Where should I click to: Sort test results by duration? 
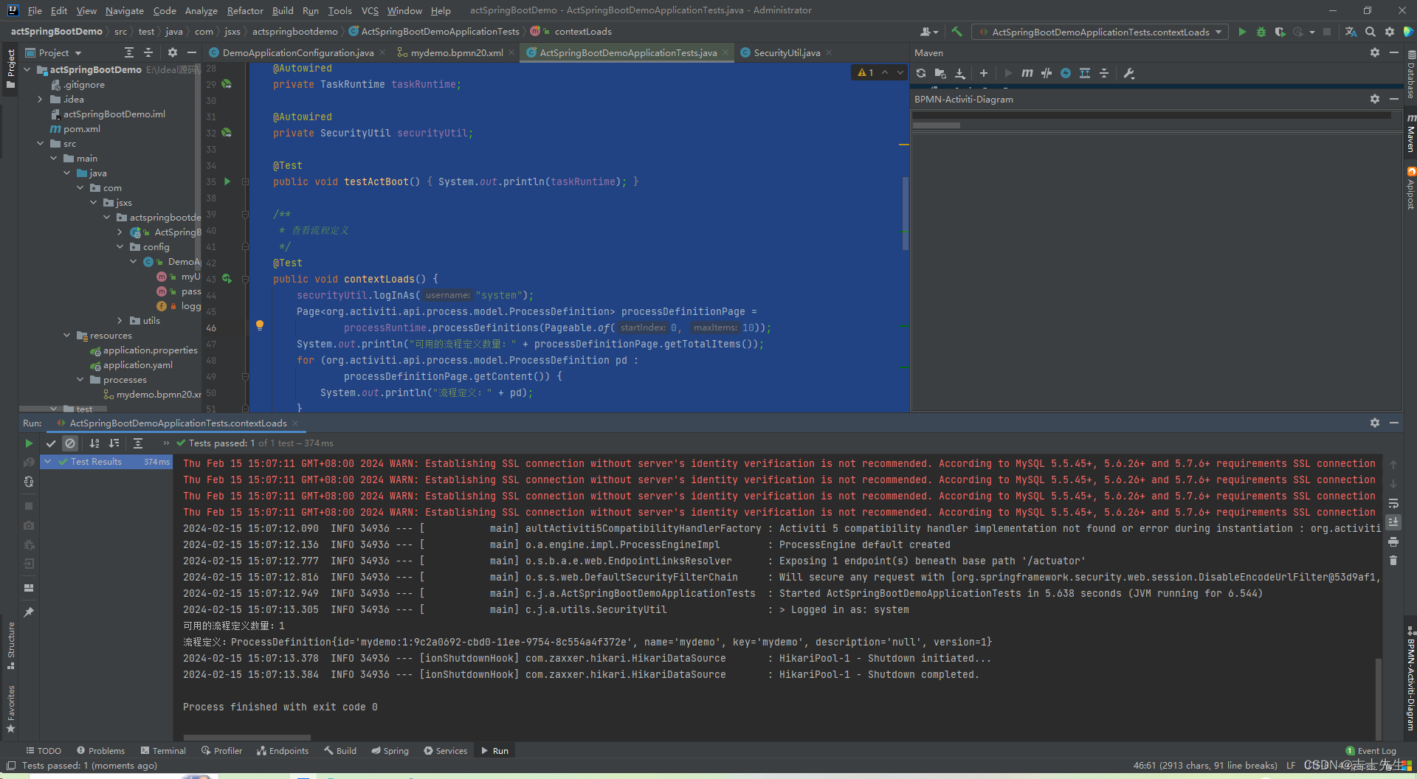(114, 443)
